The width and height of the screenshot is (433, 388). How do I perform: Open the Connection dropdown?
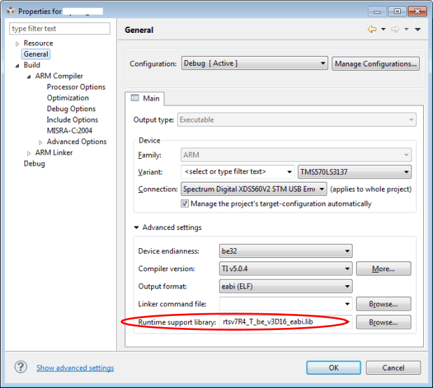tap(254, 189)
